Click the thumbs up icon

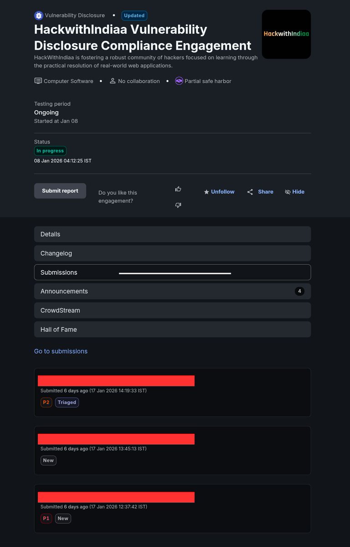[x=178, y=189]
